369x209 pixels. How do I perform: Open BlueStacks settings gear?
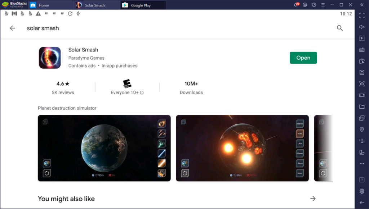(x=362, y=191)
